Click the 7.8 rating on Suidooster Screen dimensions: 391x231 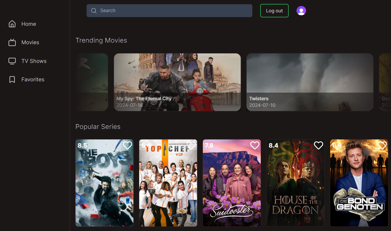(209, 145)
